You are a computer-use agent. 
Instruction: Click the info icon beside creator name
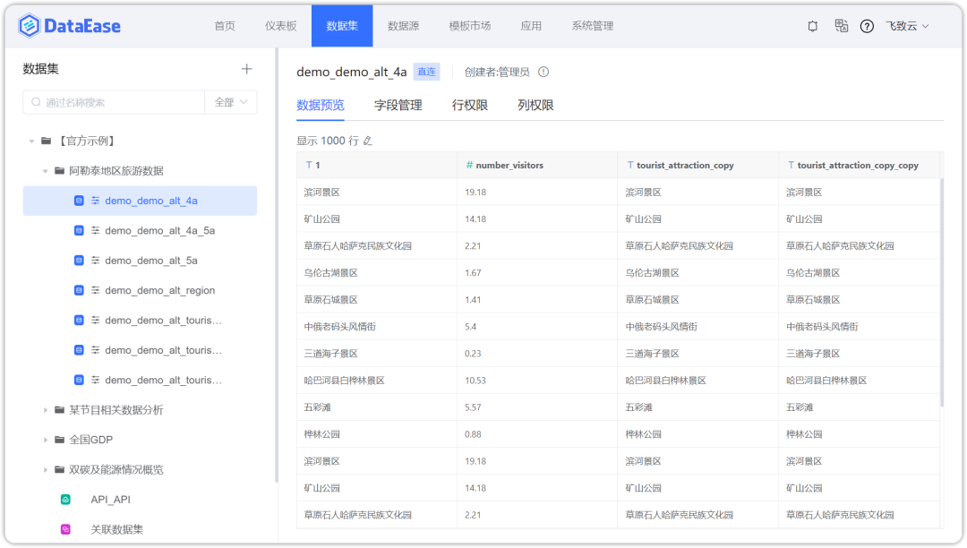[543, 72]
